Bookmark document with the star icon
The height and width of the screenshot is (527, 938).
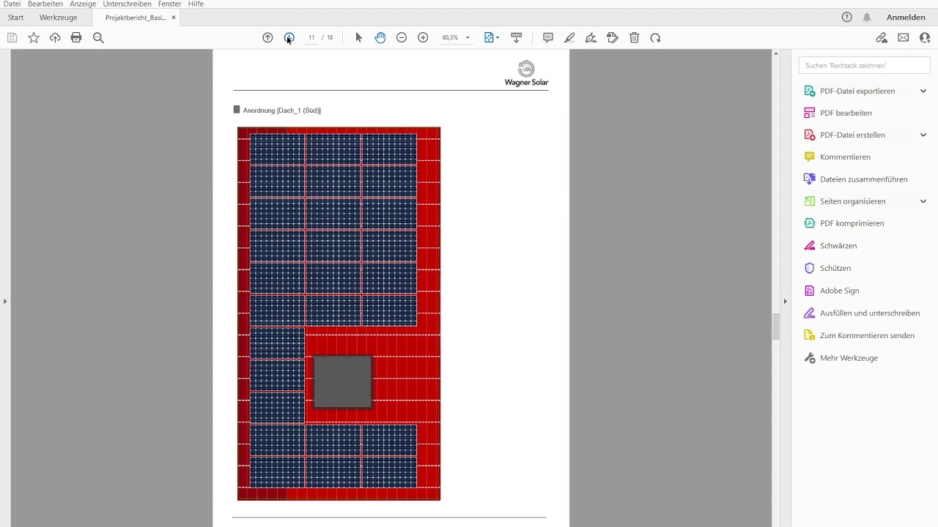34,37
